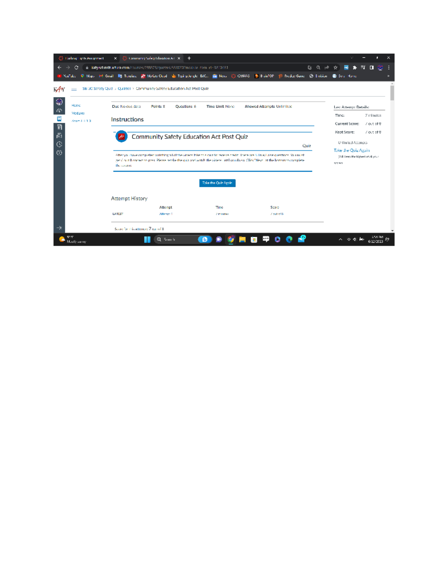Expand the Canvas global navigation arrow
446x578 pixels.
(59, 228)
